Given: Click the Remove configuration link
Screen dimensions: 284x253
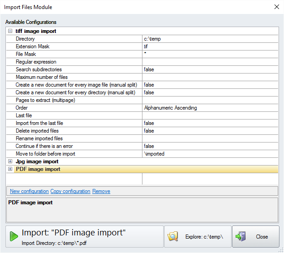Looking at the screenshot, I should coord(101,191).
